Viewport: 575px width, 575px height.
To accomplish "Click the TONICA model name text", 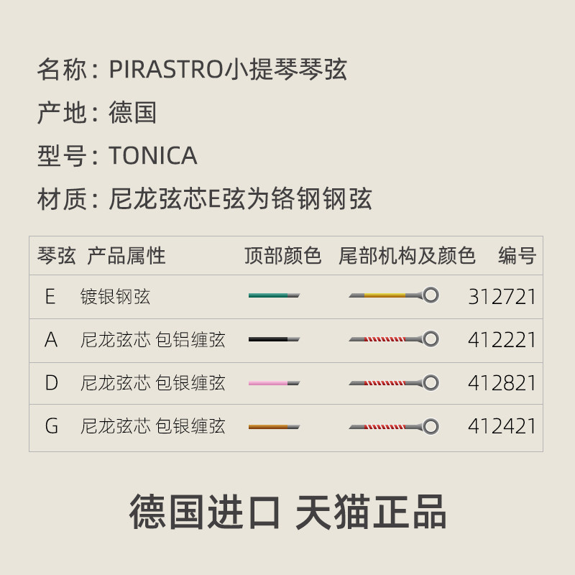I will pos(153,155).
